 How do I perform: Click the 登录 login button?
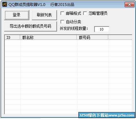click(x=17, y=15)
